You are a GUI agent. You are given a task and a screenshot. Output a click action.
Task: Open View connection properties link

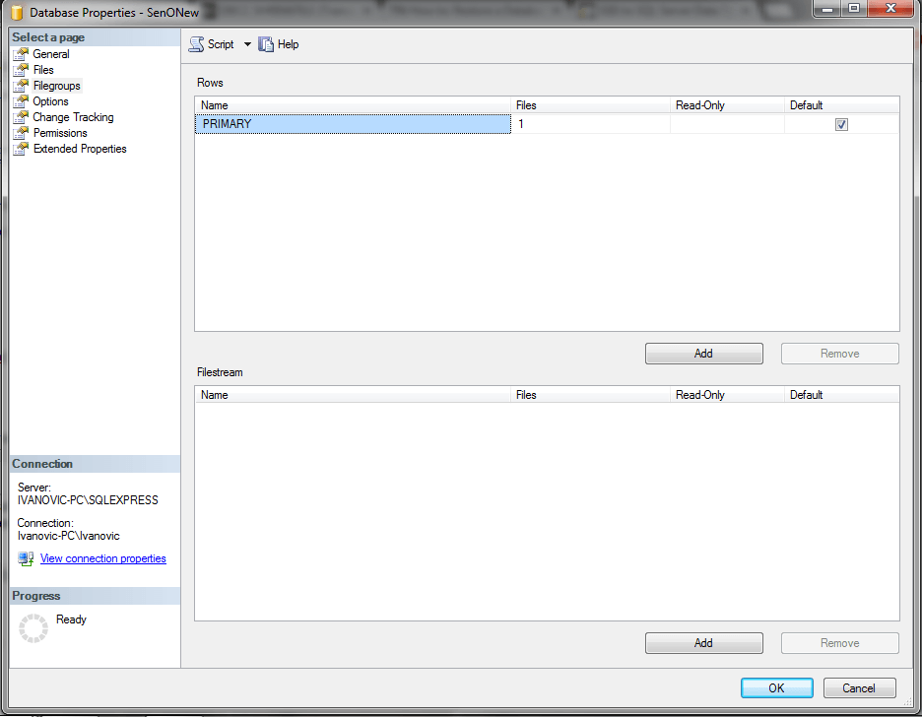(102, 558)
